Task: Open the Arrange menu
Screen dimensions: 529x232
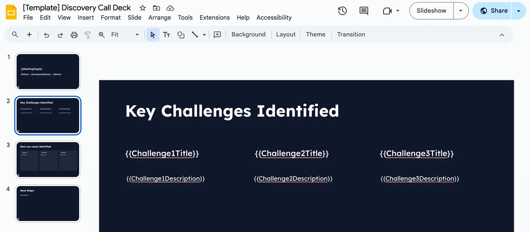Action: 159,17
